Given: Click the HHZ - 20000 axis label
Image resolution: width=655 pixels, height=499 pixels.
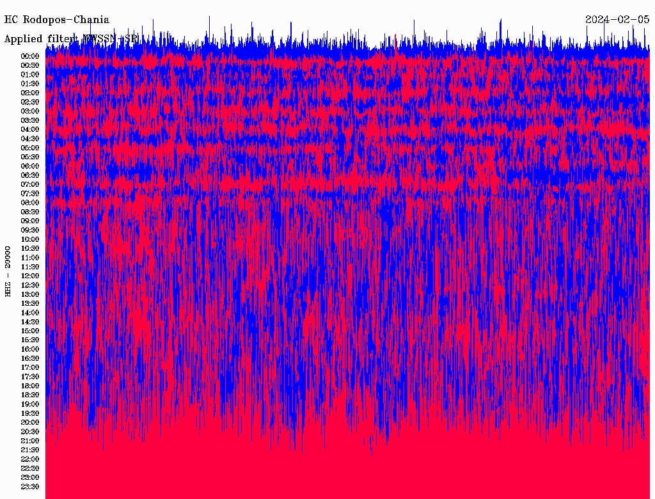Looking at the screenshot, I should [x=8, y=271].
